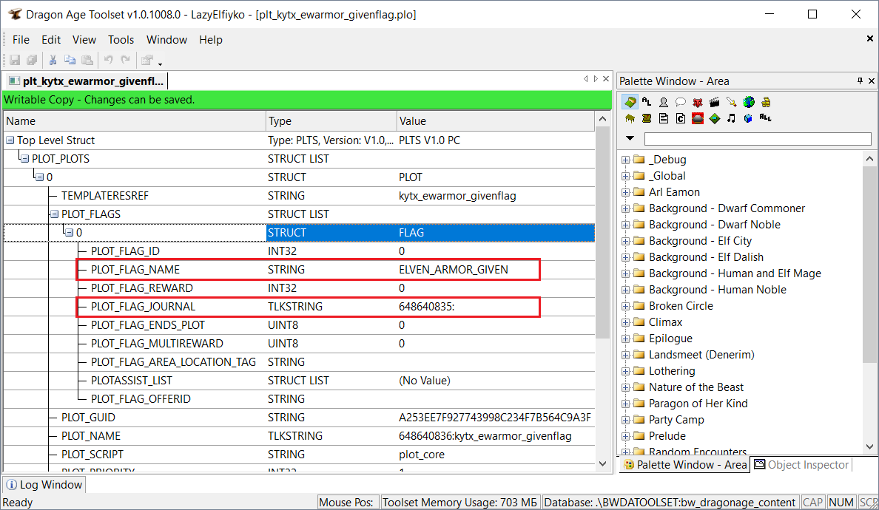Click the Type column header
The height and width of the screenshot is (510, 879).
(x=331, y=121)
